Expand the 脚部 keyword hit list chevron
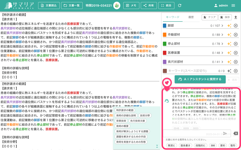This screenshot has width=241, height=150. pyautogui.click(x=223, y=26)
